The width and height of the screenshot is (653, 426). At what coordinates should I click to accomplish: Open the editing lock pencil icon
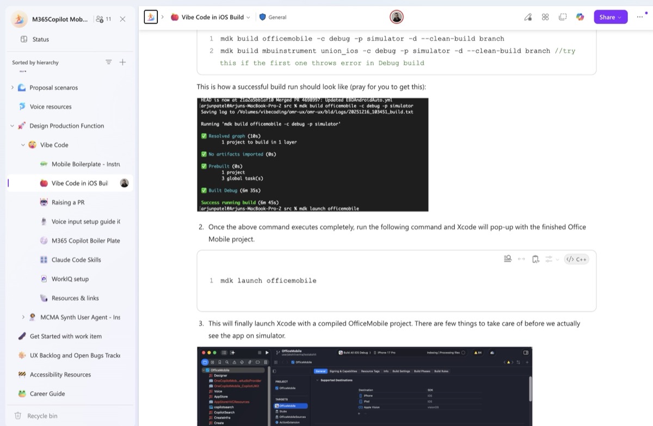527,17
